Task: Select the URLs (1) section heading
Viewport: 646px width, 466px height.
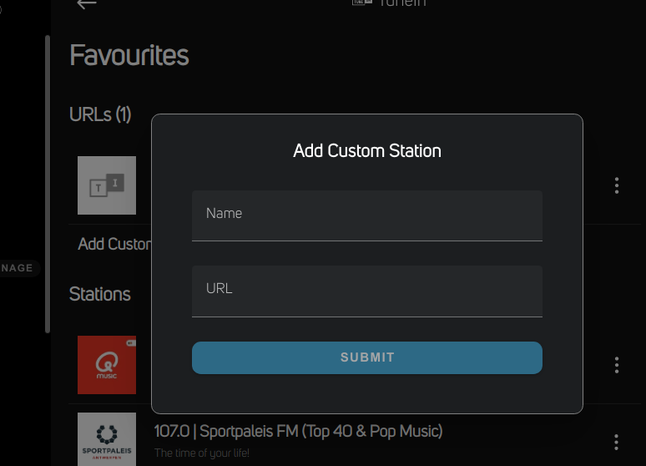Action: tap(100, 114)
